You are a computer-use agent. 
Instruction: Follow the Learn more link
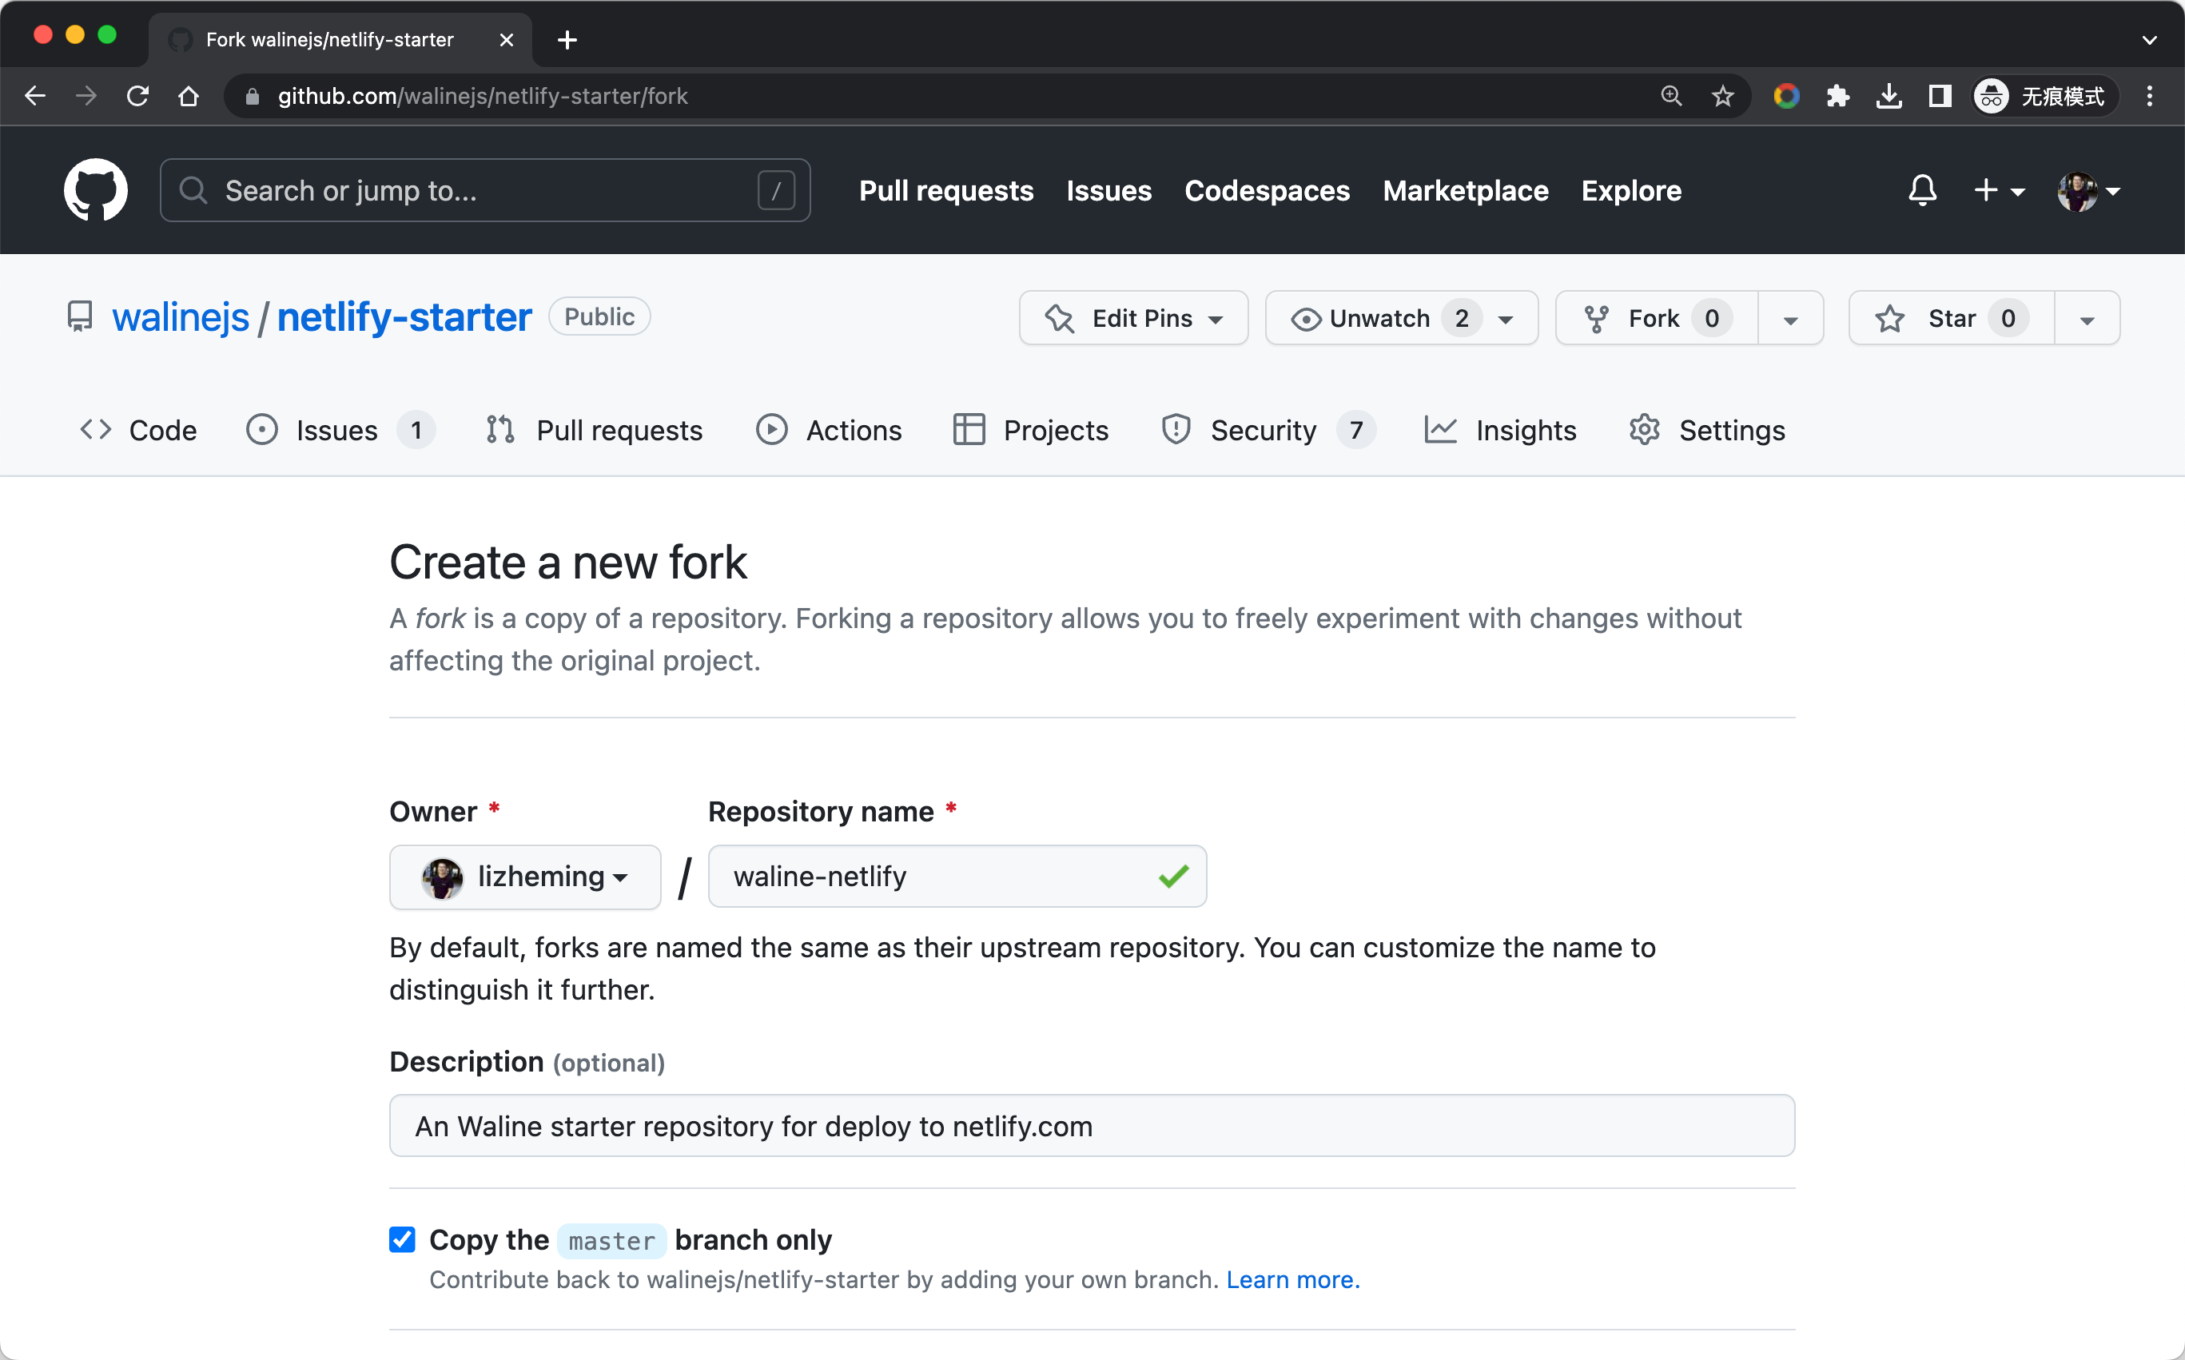[x=1291, y=1280]
